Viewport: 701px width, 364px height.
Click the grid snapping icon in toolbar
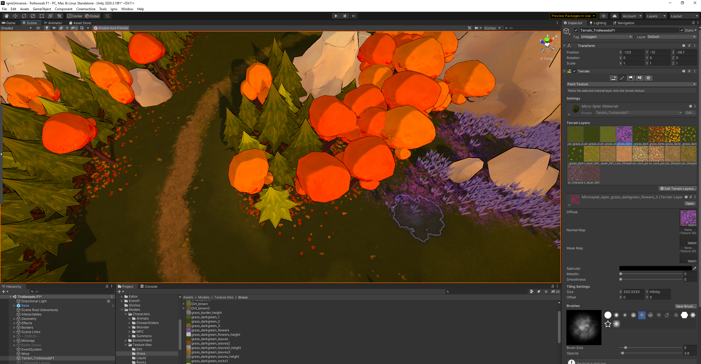point(107,16)
